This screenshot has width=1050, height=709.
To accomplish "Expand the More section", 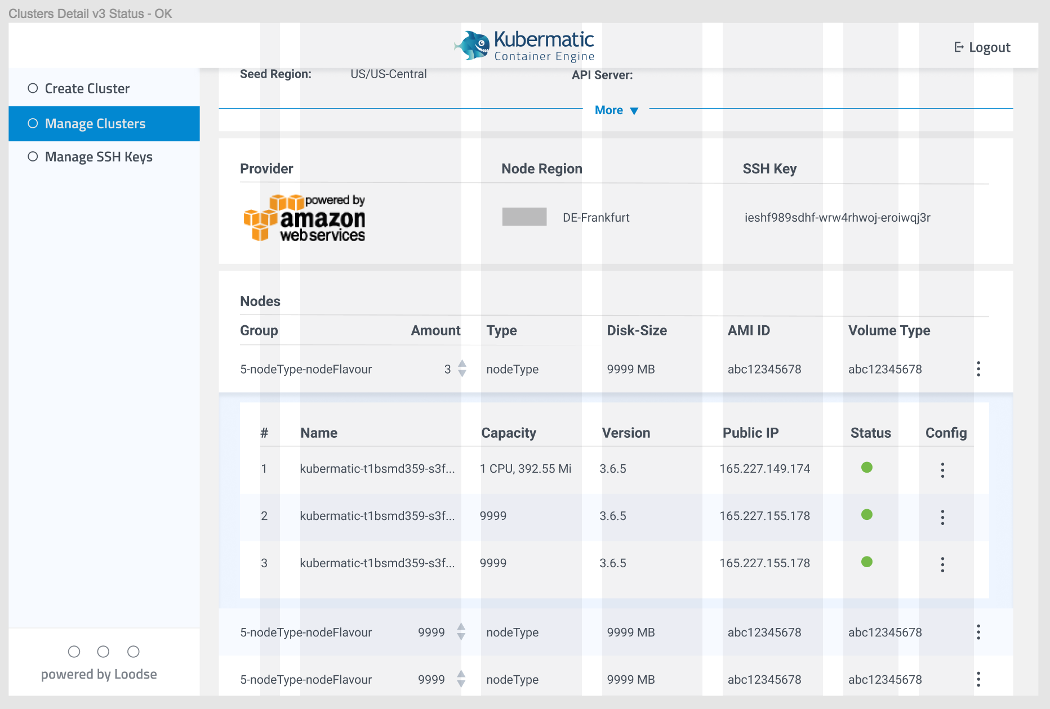I will [616, 110].
